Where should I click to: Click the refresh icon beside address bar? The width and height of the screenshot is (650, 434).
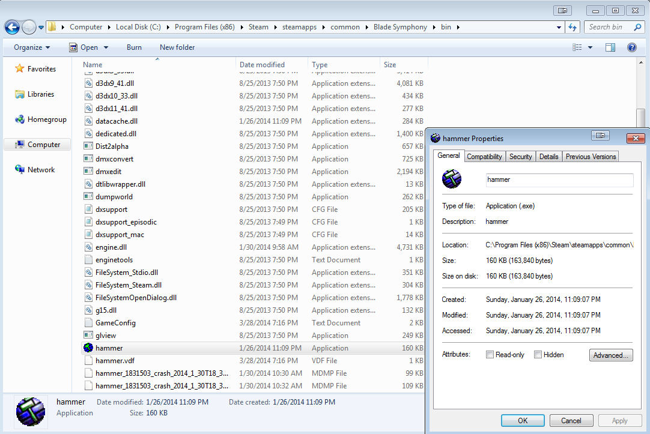[573, 27]
